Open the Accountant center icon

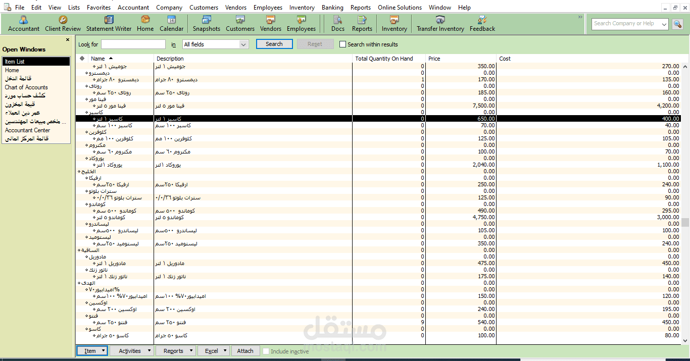tap(24, 24)
